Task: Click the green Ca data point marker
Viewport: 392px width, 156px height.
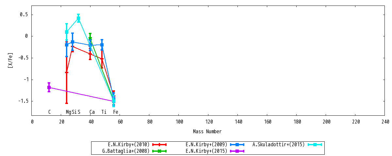Action: point(90,38)
